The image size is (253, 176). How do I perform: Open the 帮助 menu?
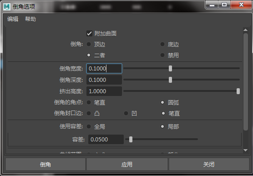point(30,19)
